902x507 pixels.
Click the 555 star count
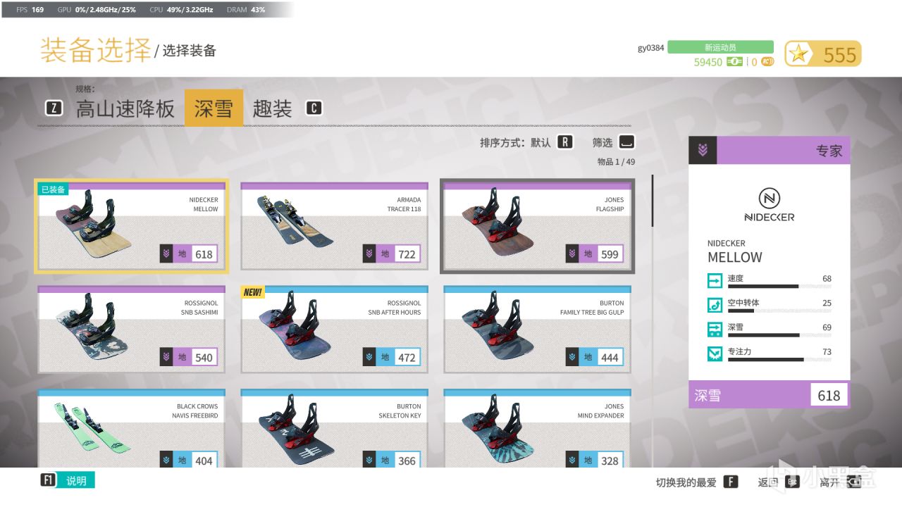click(839, 55)
